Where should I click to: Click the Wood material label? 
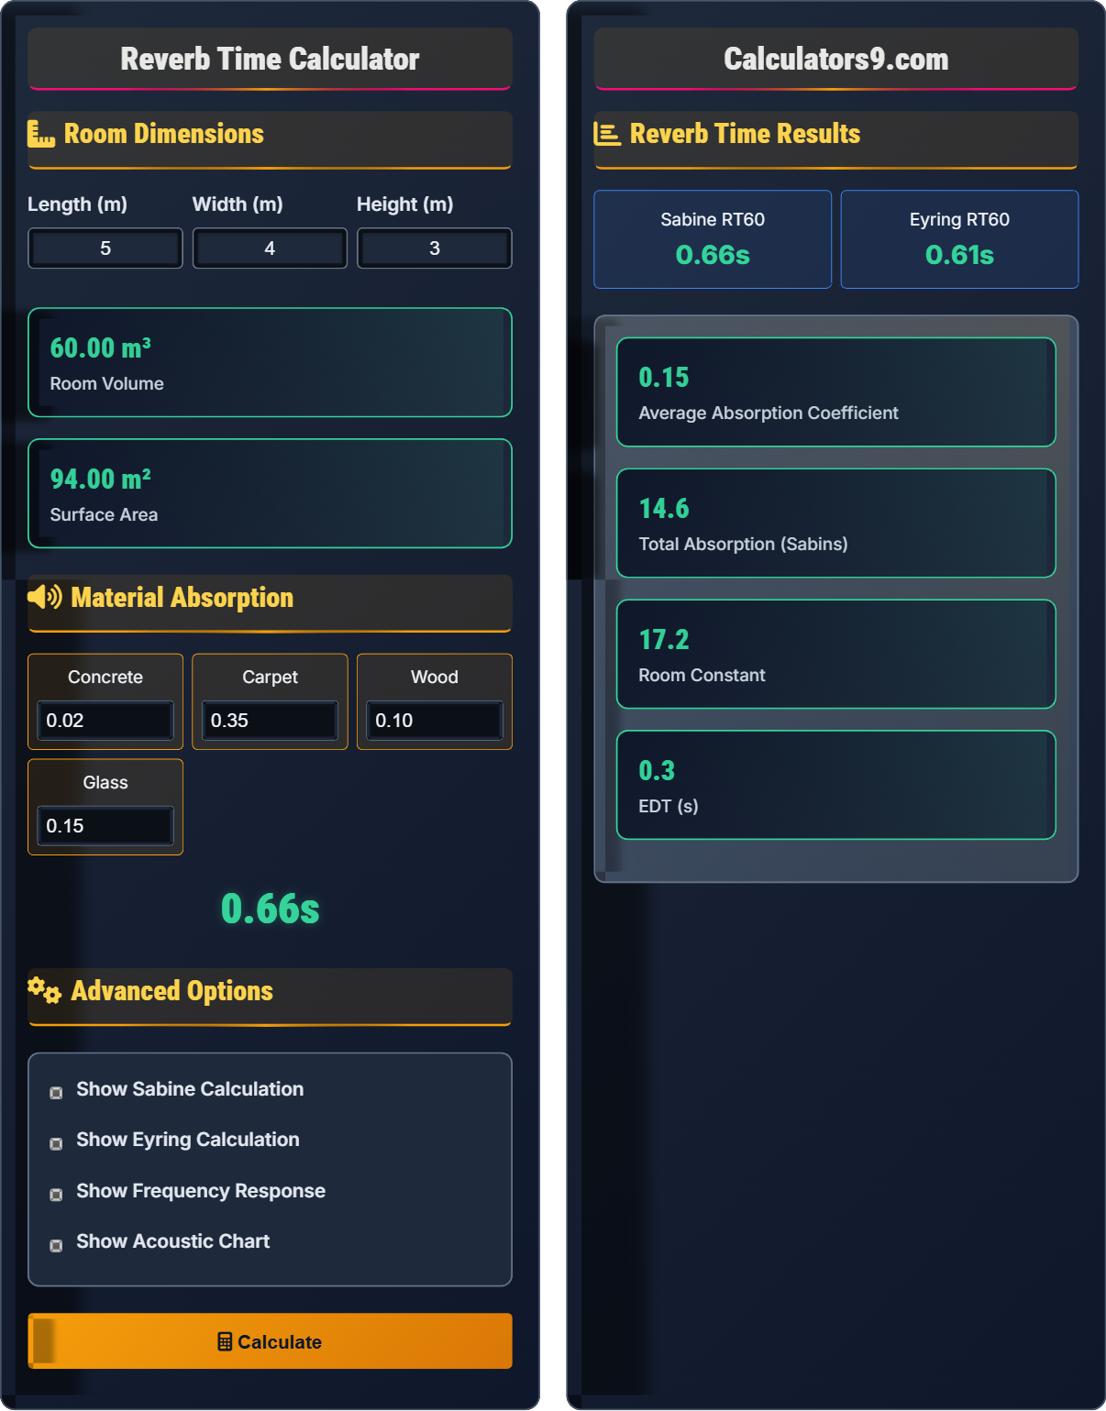(435, 678)
